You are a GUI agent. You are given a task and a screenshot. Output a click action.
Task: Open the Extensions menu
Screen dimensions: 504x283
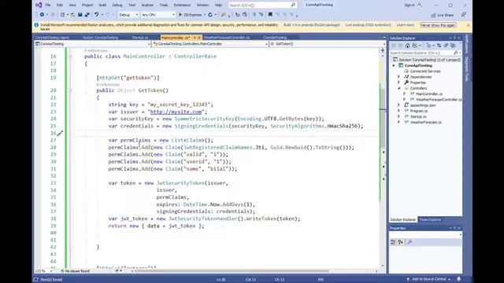tap(182, 6)
